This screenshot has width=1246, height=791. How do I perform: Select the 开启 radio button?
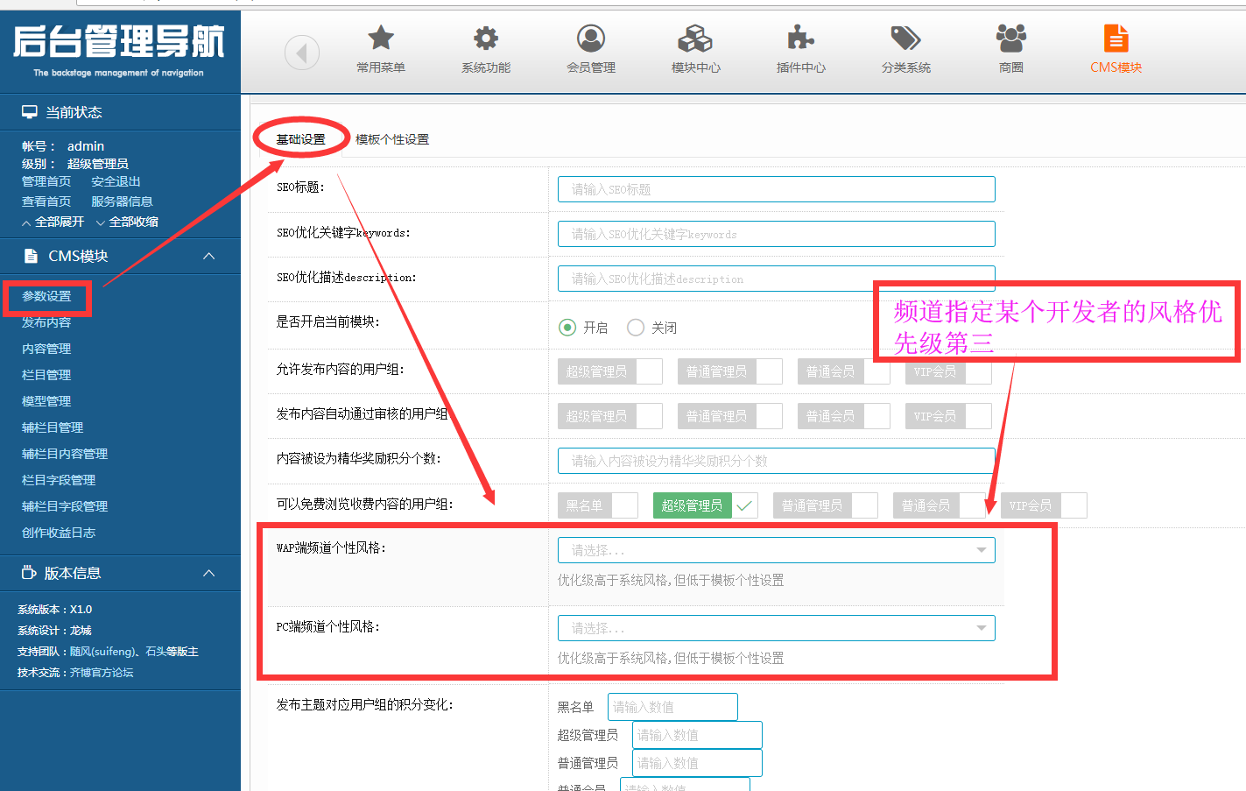(x=567, y=328)
